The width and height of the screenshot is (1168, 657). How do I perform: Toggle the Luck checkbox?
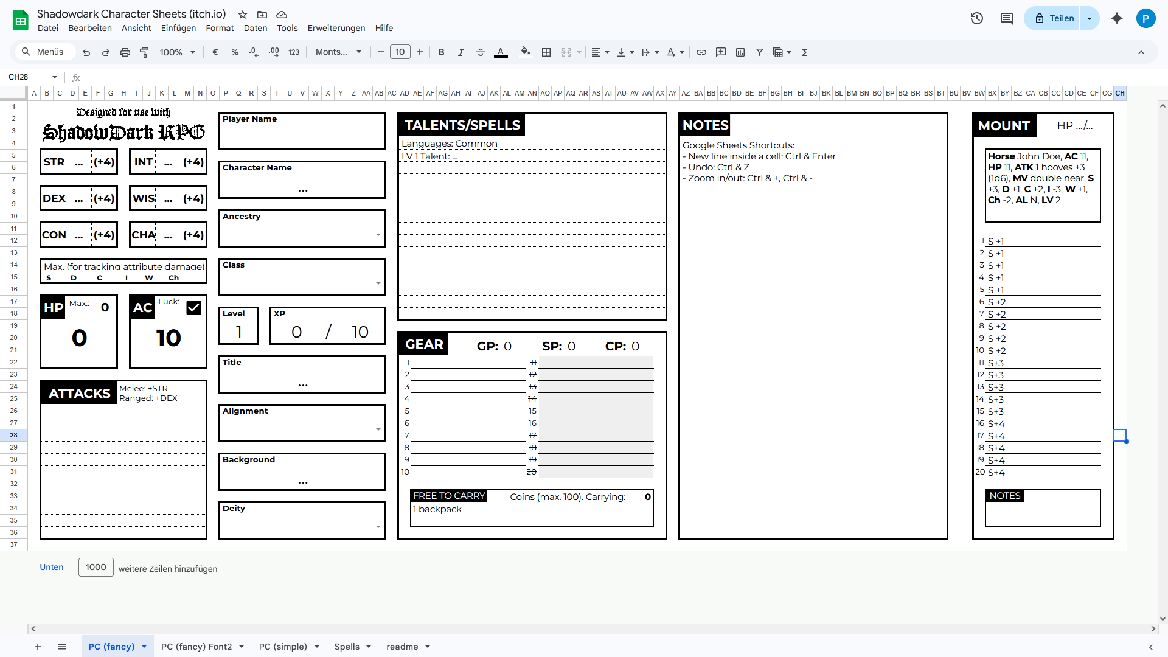(193, 308)
